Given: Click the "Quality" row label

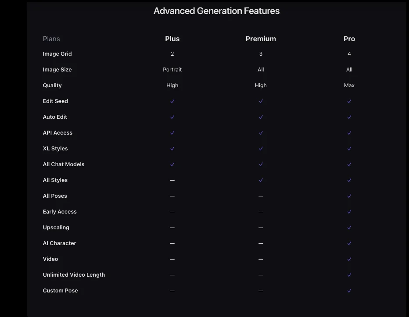Looking at the screenshot, I should [52, 85].
